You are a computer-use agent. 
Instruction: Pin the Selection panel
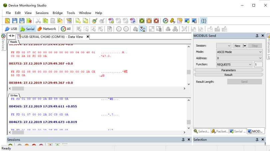click(x=257, y=139)
